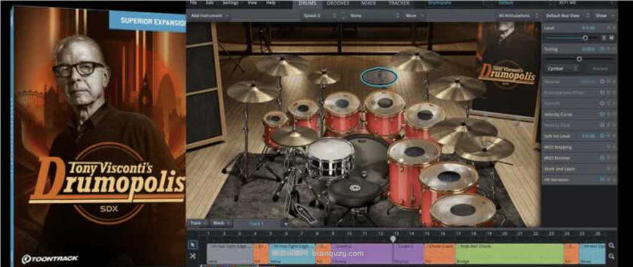Select the highlighted splash cymbal

click(x=378, y=77)
